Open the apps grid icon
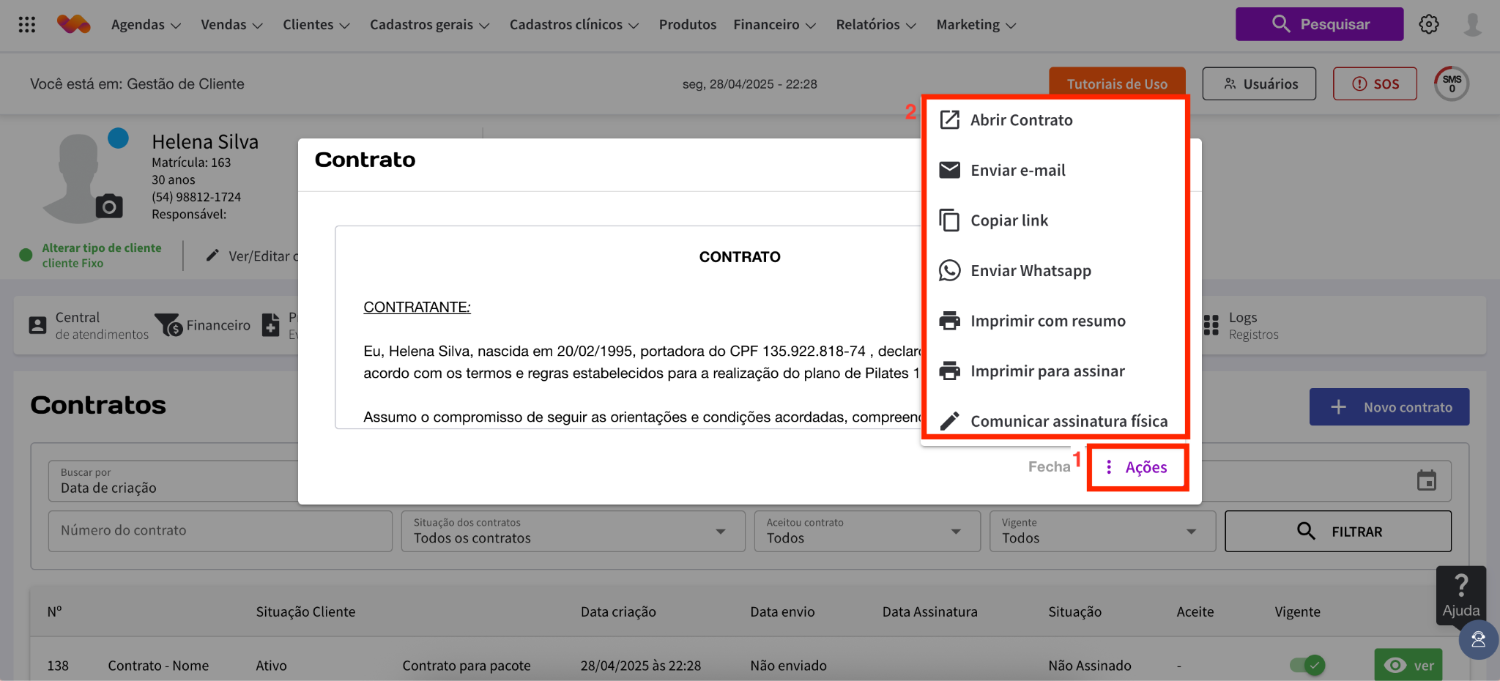Screen dimensions: 1500x681 point(27,25)
